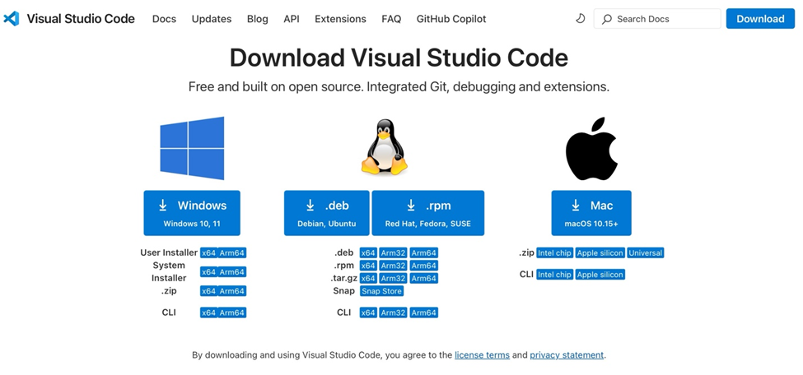This screenshot has width=803, height=375.
Task: Click the download arrow icon on .deb button
Action: pyautogui.click(x=310, y=205)
